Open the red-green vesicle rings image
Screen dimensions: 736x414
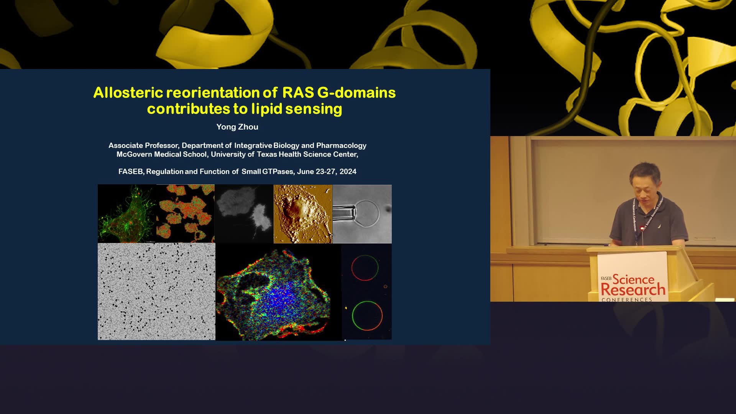click(367, 291)
